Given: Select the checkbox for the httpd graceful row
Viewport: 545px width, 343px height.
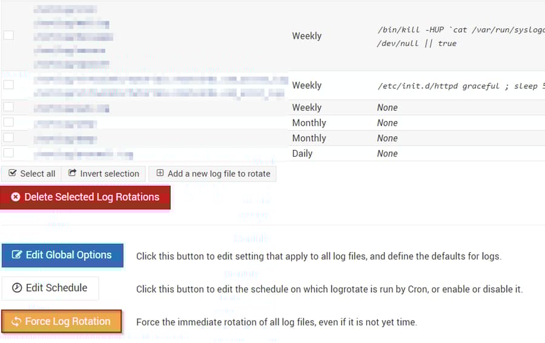Looking at the screenshot, I should pos(8,85).
